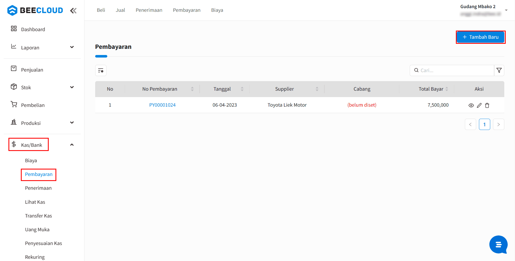Open Lihat Kas in sidebar

coord(35,202)
